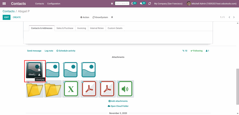
Task: Open the audio file attachment
Action: [125, 89]
